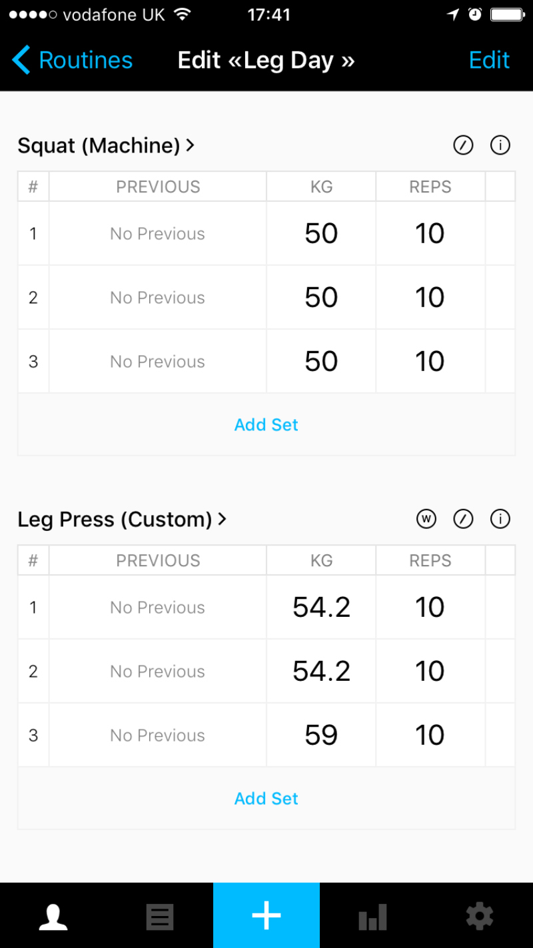Tap the W circle icon on Leg Press
Image resolution: width=533 pixels, height=948 pixels.
[426, 519]
